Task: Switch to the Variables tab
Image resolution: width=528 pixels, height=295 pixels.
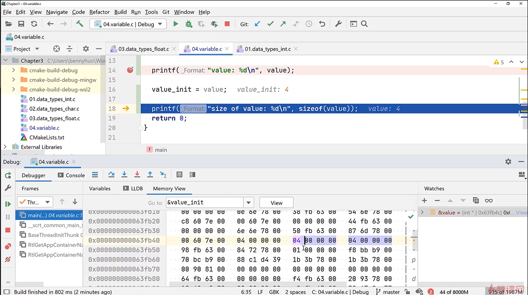Action: 100,188
